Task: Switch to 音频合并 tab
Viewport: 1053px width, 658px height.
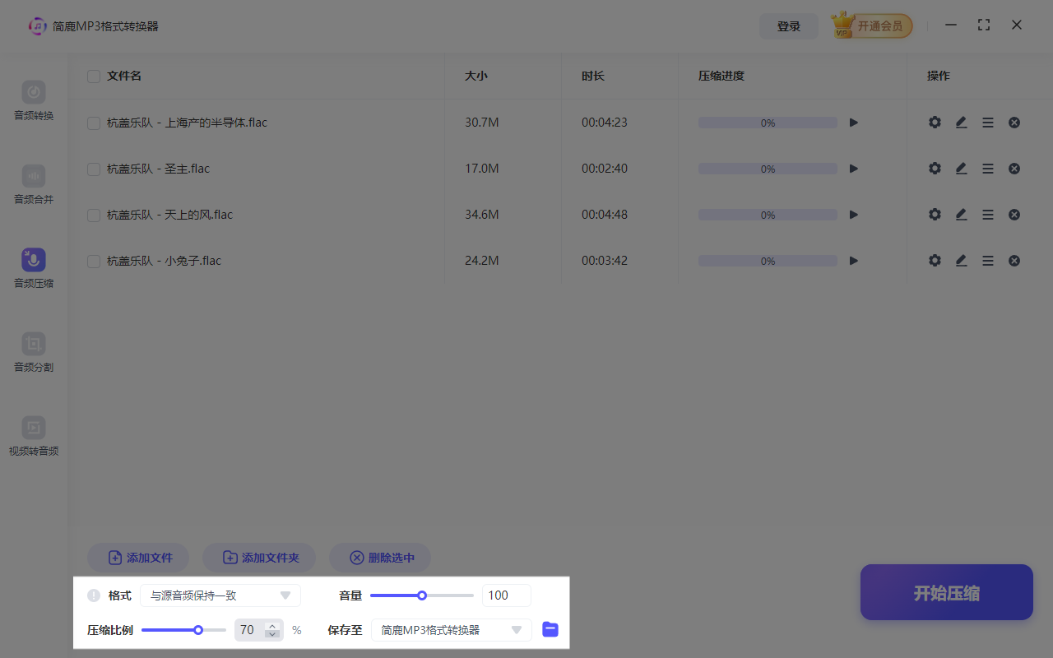Action: click(34, 185)
